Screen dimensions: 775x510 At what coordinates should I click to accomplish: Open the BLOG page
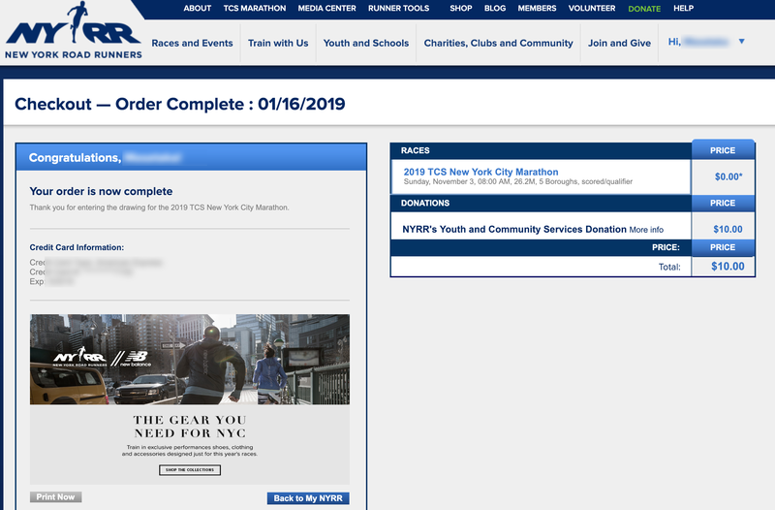[495, 9]
